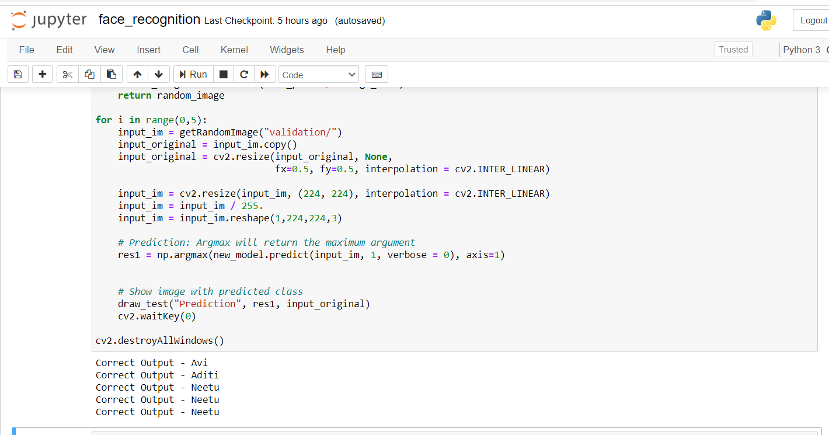Open the Code cell type dropdown
The height and width of the screenshot is (435, 829).
point(319,75)
